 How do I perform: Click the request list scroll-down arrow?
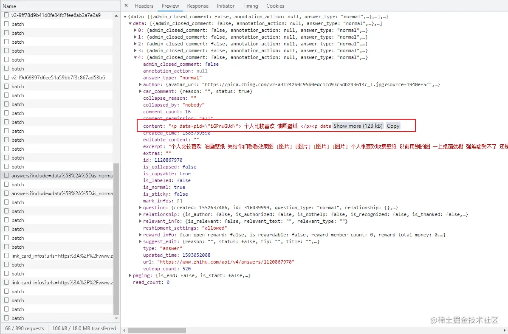click(116, 318)
